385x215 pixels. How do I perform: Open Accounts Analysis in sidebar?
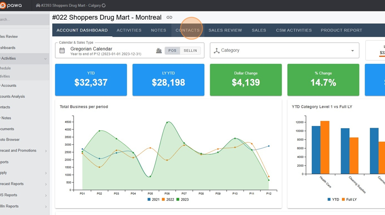[24, 96]
